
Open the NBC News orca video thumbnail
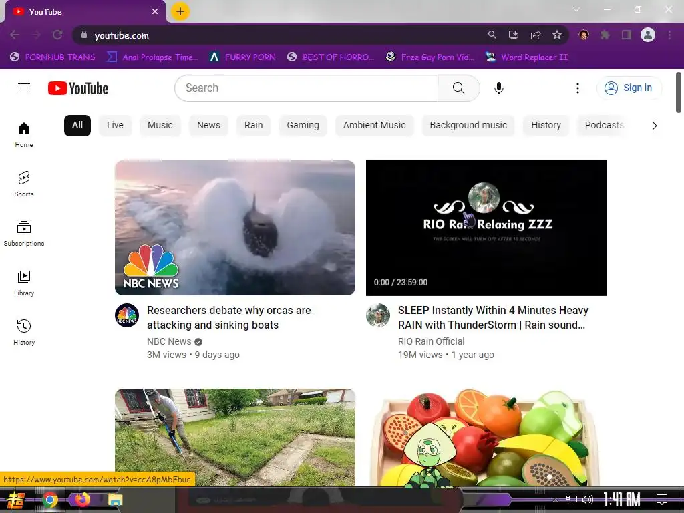(x=234, y=228)
